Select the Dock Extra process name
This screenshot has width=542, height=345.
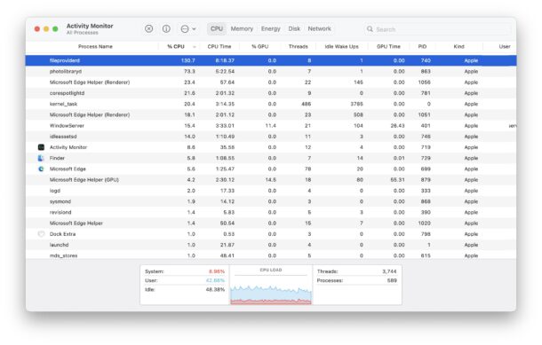(x=62, y=234)
